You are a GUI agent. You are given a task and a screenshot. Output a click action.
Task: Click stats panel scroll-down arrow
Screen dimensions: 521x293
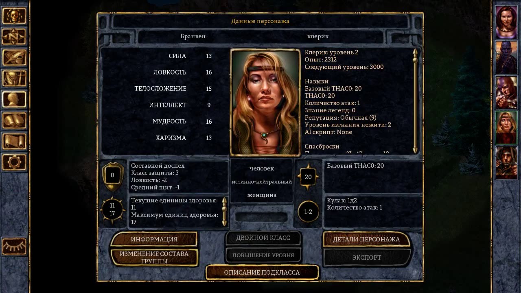(x=415, y=150)
